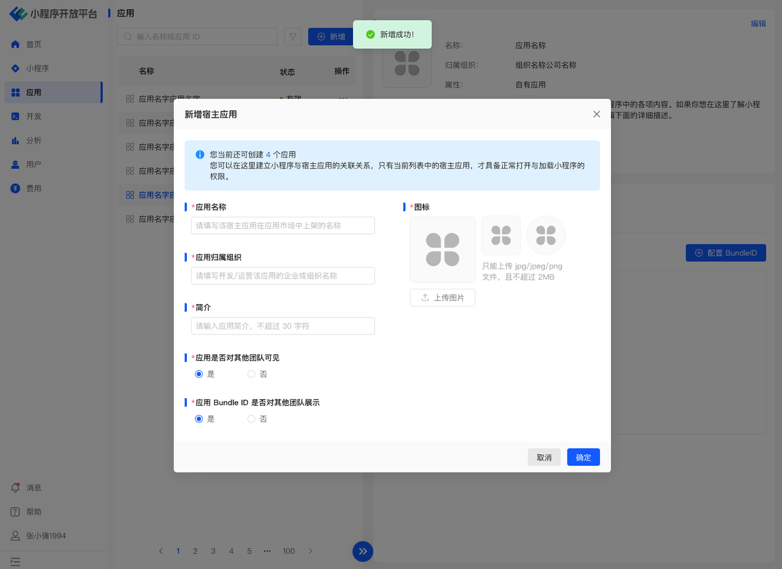Select 是 for 应用是否对其他团队可见
This screenshot has height=569, width=782.
tap(199, 374)
